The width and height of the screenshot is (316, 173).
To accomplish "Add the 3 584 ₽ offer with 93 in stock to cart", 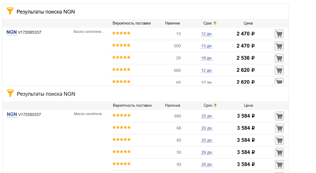I will pyautogui.click(x=279, y=165).
